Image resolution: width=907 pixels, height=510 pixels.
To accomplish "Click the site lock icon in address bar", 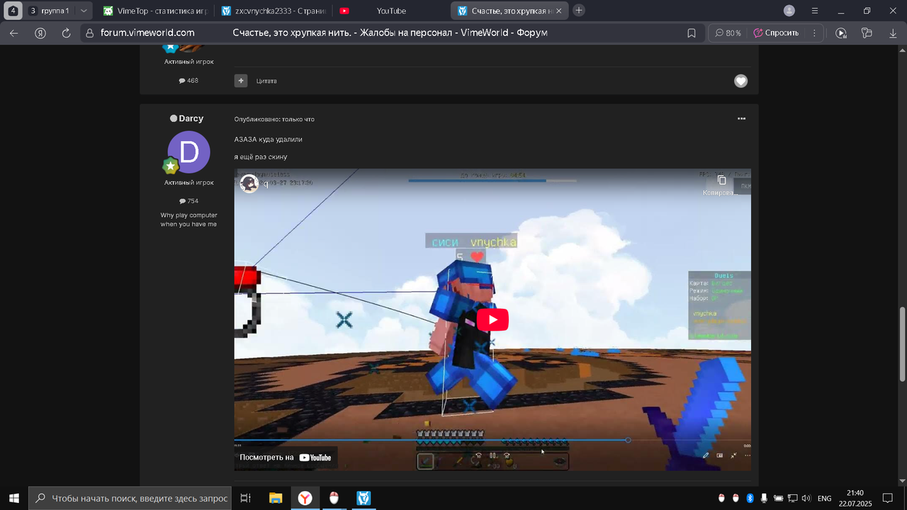I will click(x=89, y=33).
